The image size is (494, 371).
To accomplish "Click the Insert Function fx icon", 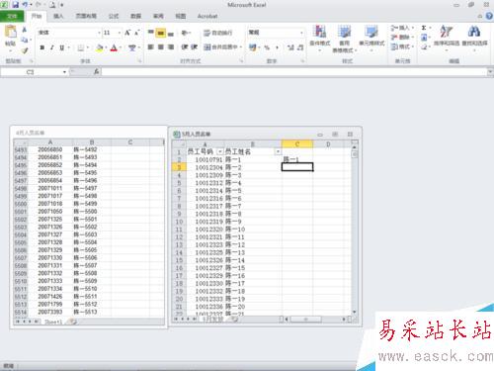I will pos(96,71).
